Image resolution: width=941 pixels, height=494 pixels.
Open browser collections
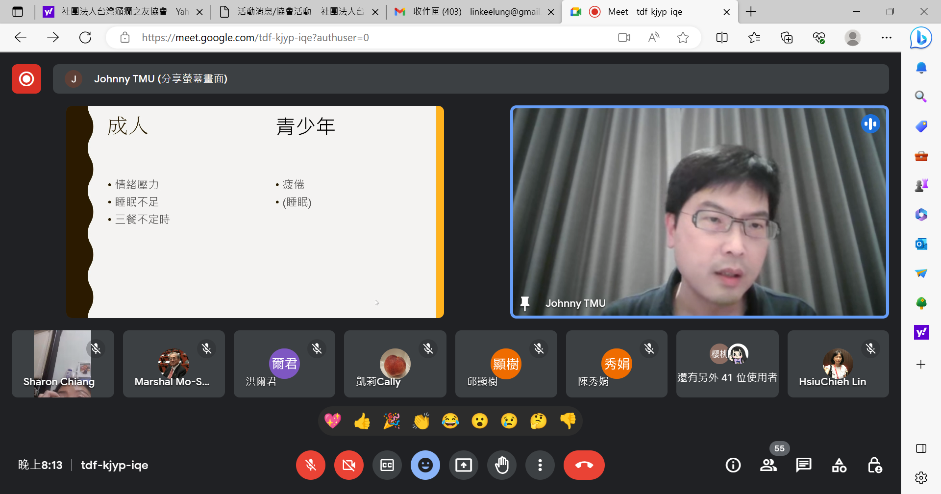[787, 37]
